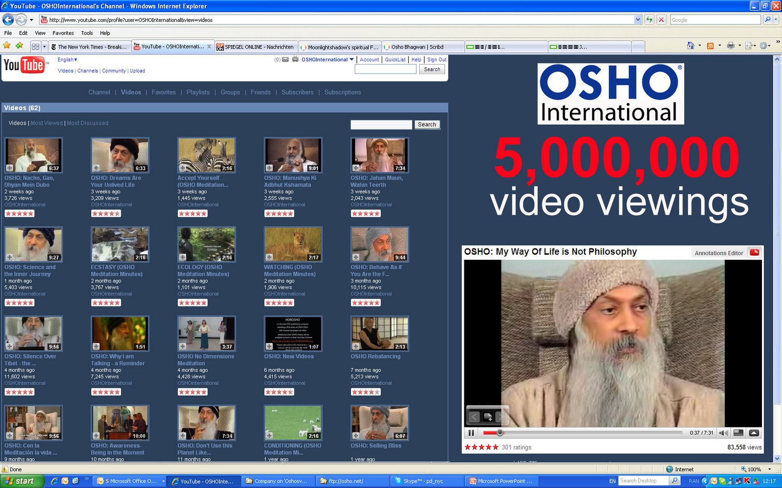The width and height of the screenshot is (782, 488).
Task: Open the YouTube inbox envelope icon
Action: 285,60
